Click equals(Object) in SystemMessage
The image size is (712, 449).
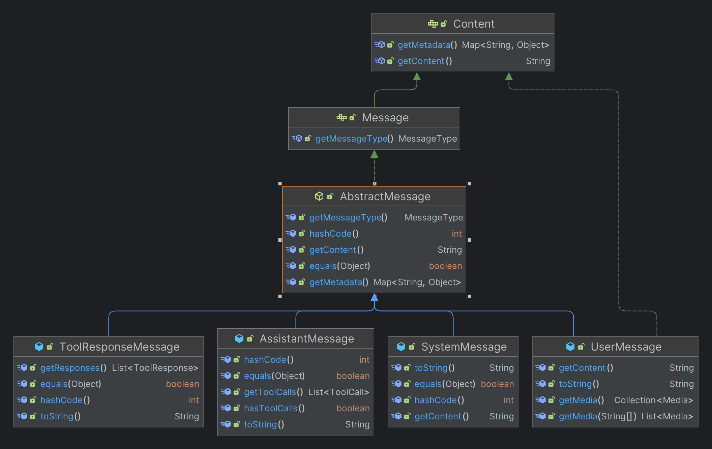(445, 384)
